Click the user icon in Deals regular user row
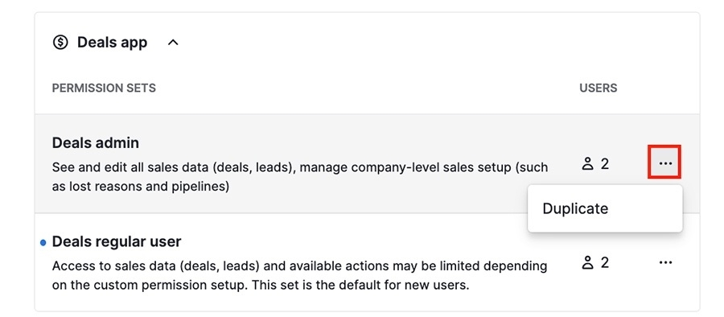 pos(587,262)
